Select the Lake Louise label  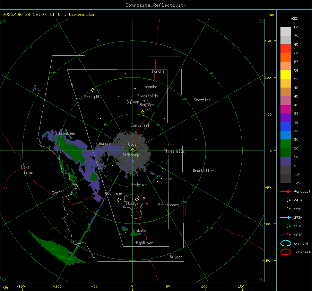click(x=27, y=170)
